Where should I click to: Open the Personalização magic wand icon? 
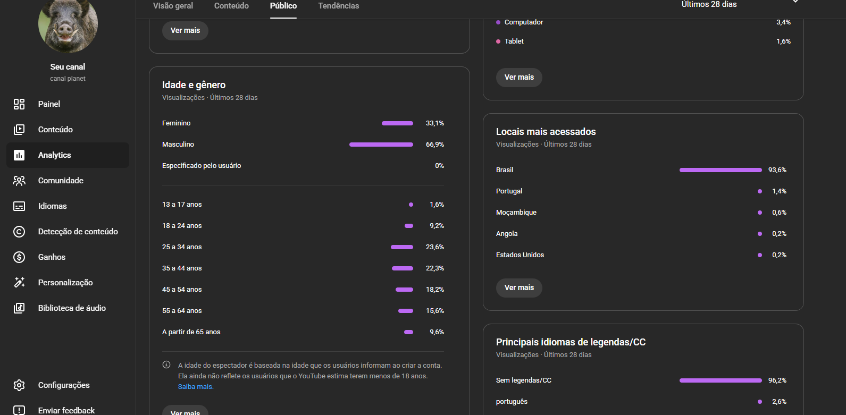19,283
